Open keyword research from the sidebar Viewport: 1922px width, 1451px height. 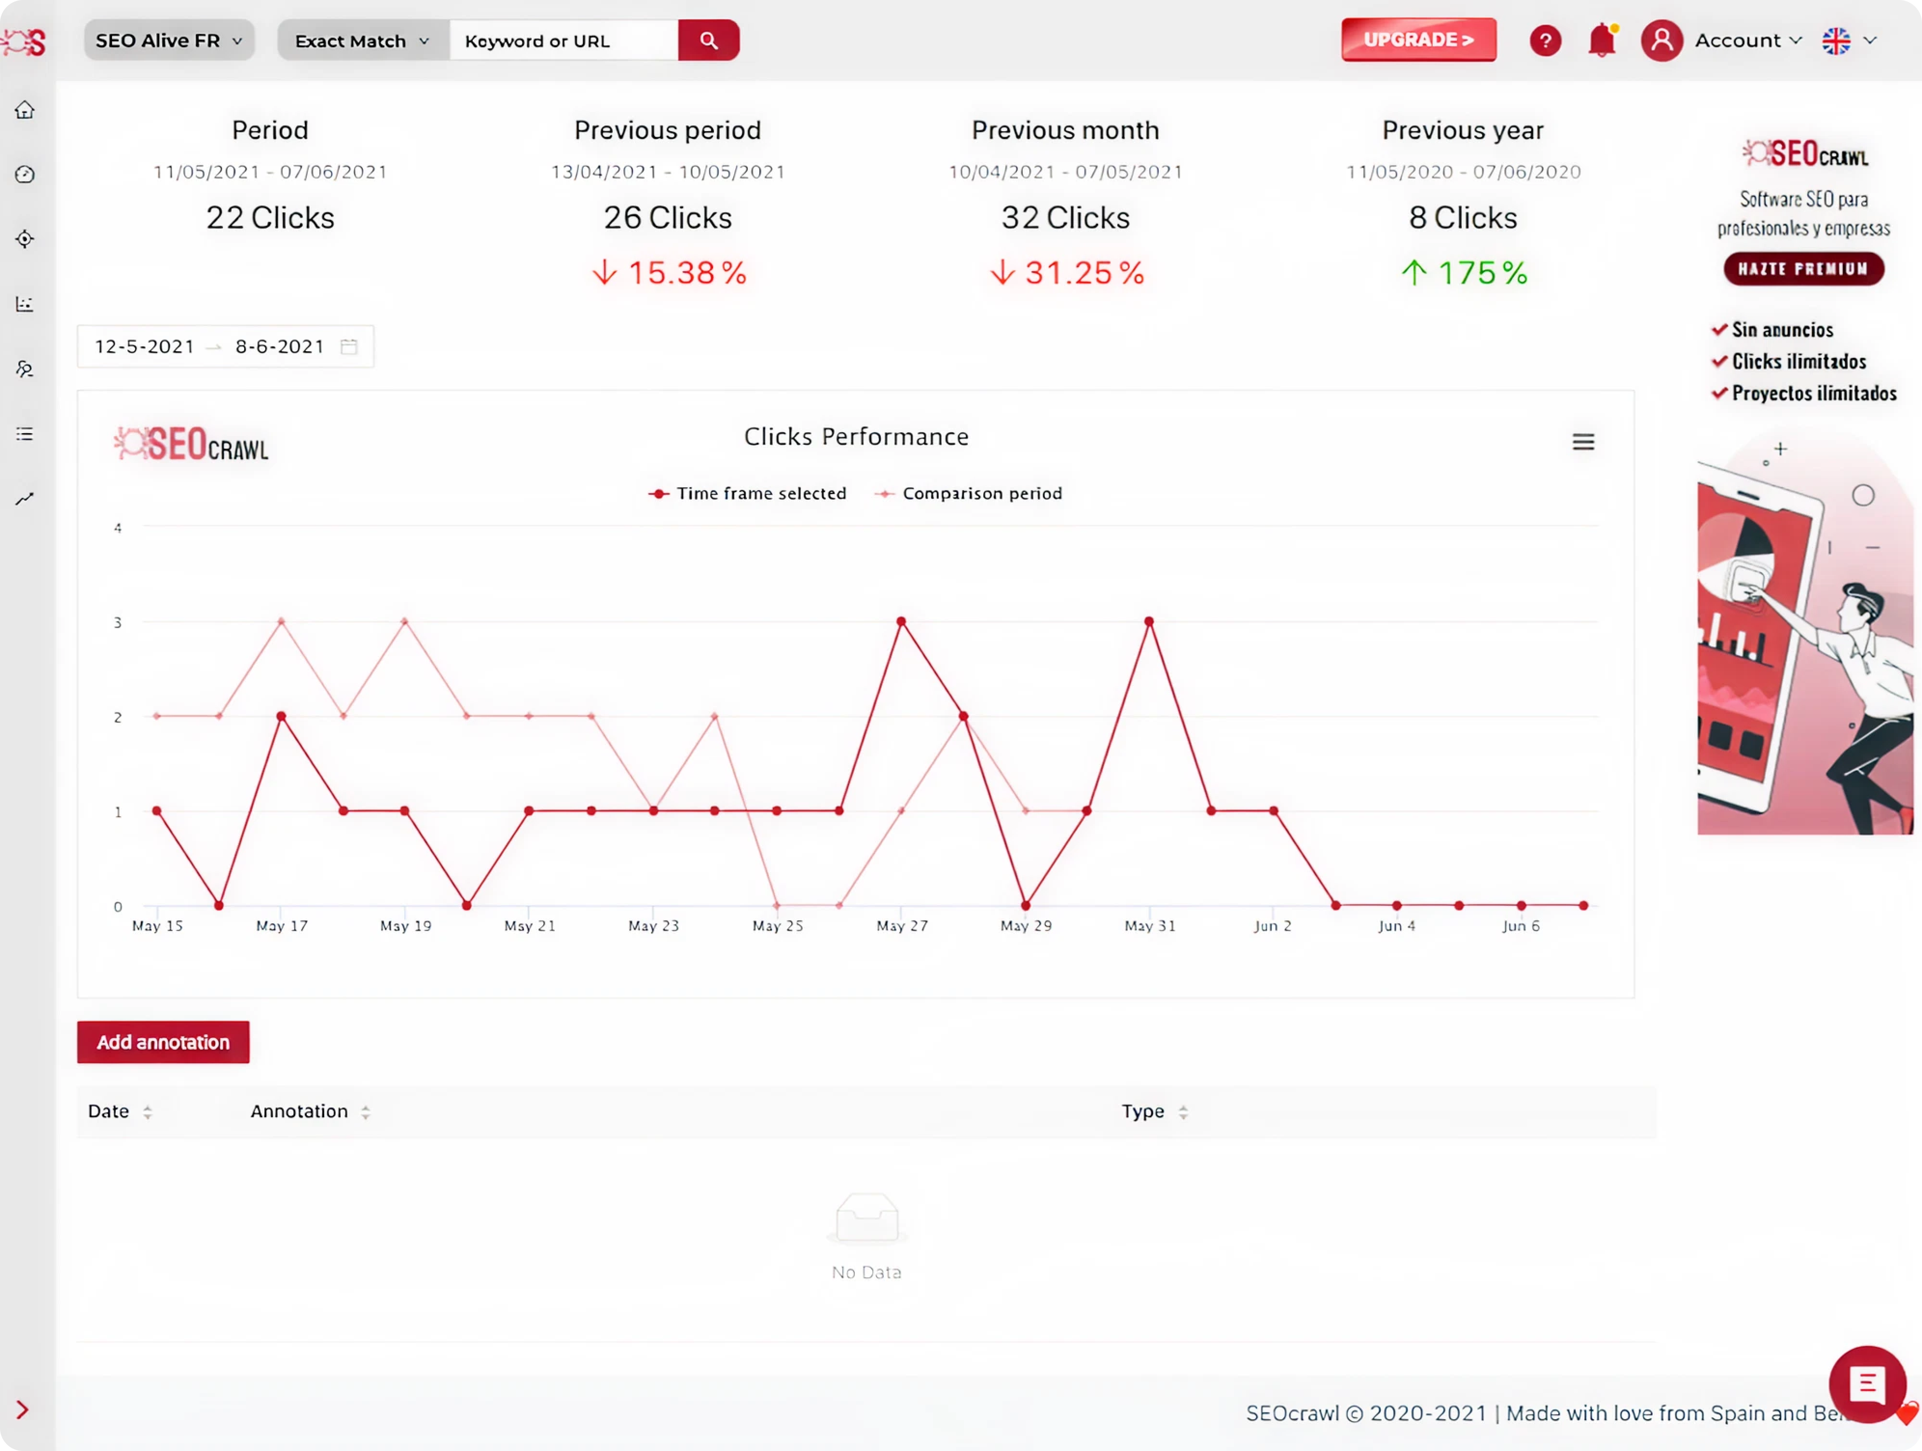pyautogui.click(x=25, y=370)
